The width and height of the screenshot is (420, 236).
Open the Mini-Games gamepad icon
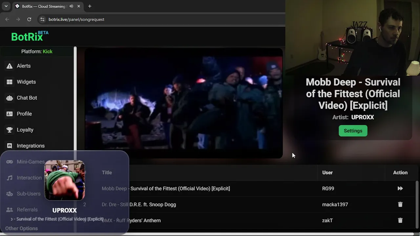click(x=10, y=162)
